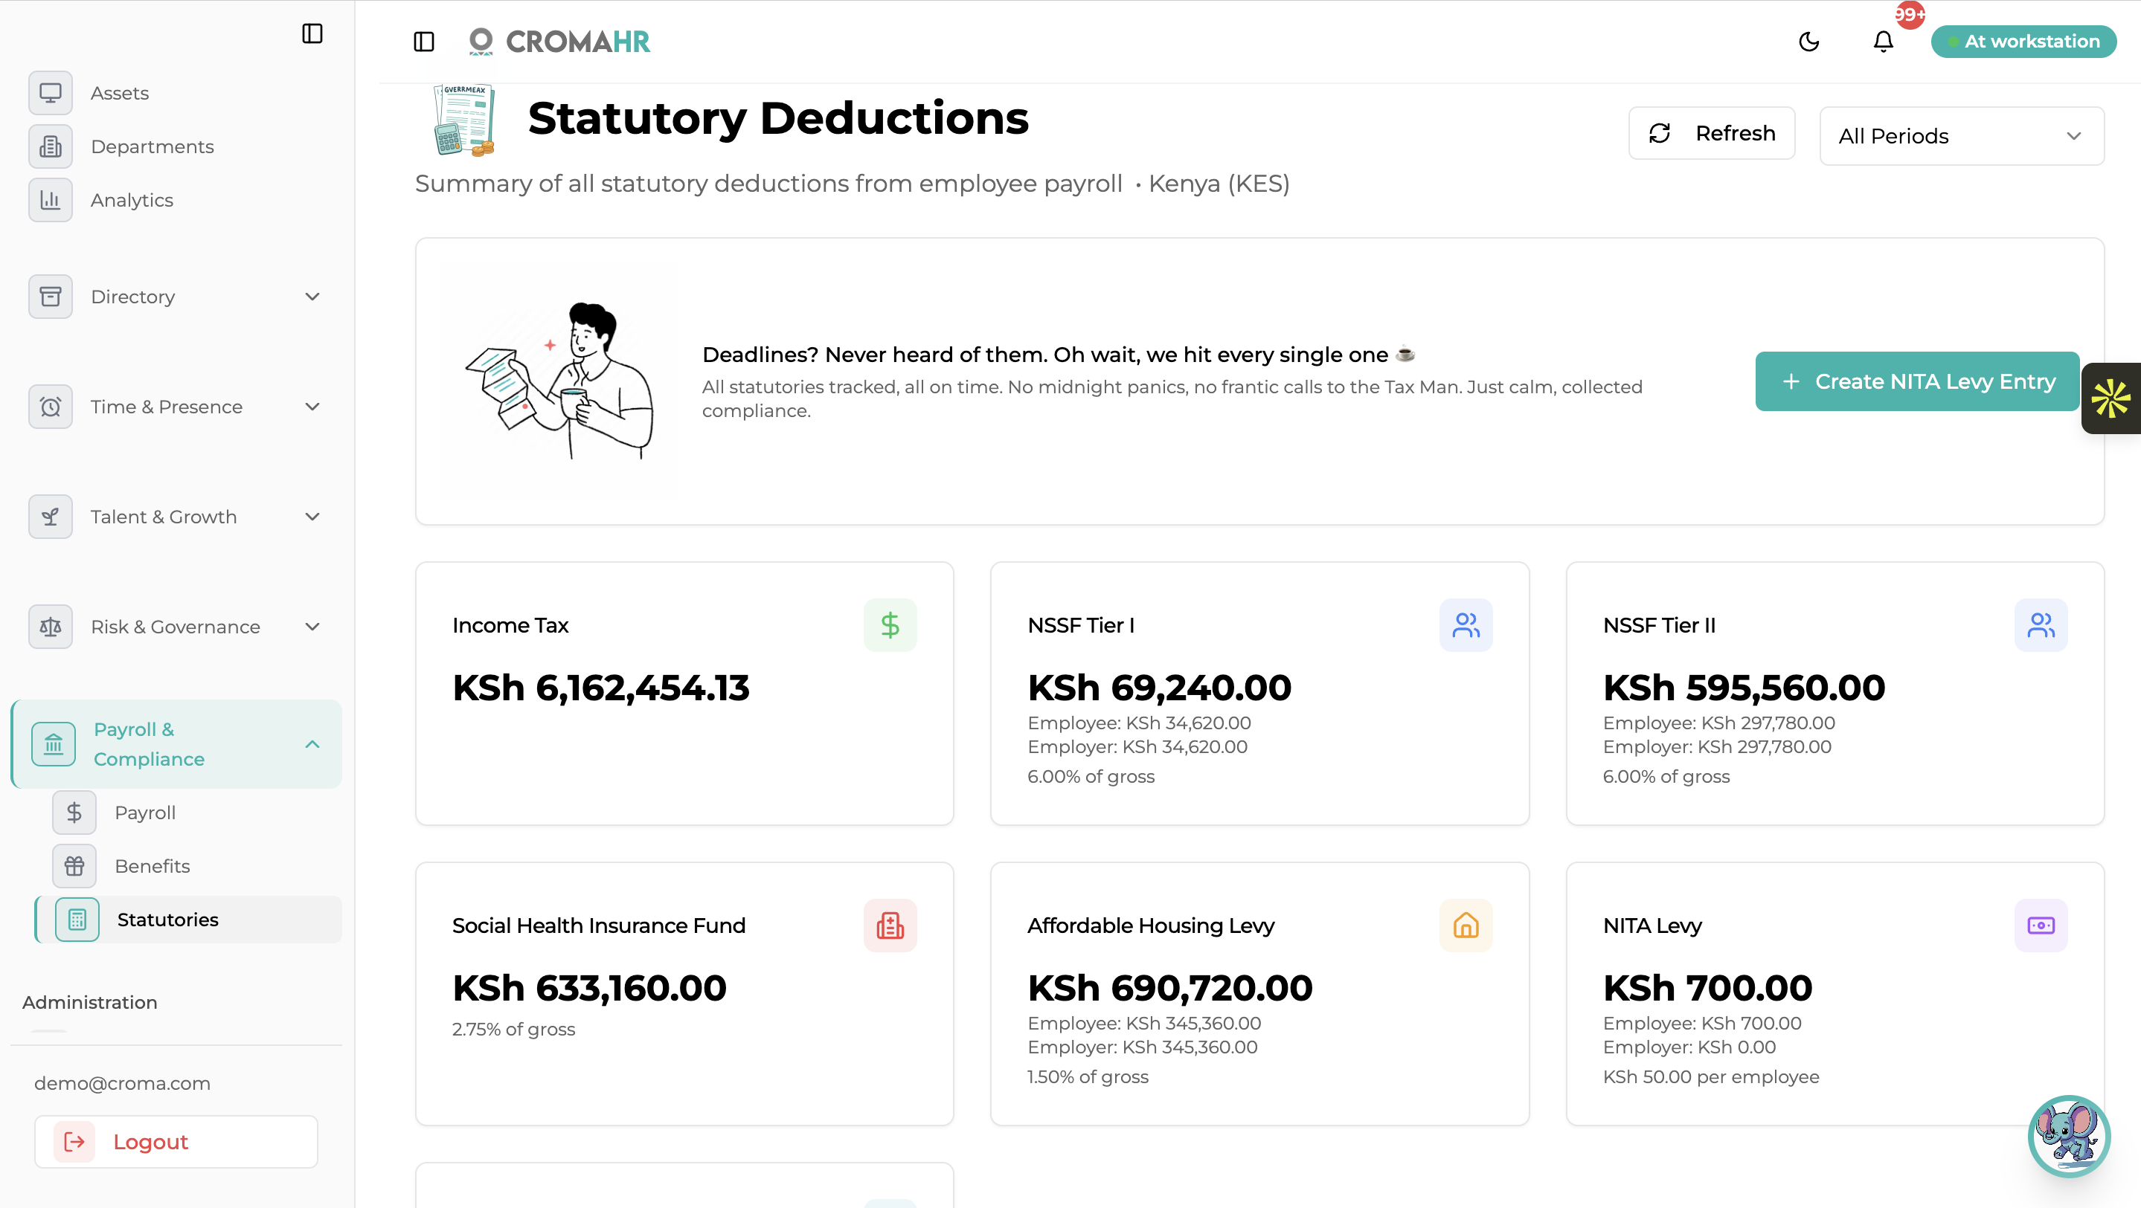Viewport: 2141px width, 1208px height.
Task: Click the NSSF Tier I total KSh 69,240.00
Action: pyautogui.click(x=1160, y=688)
